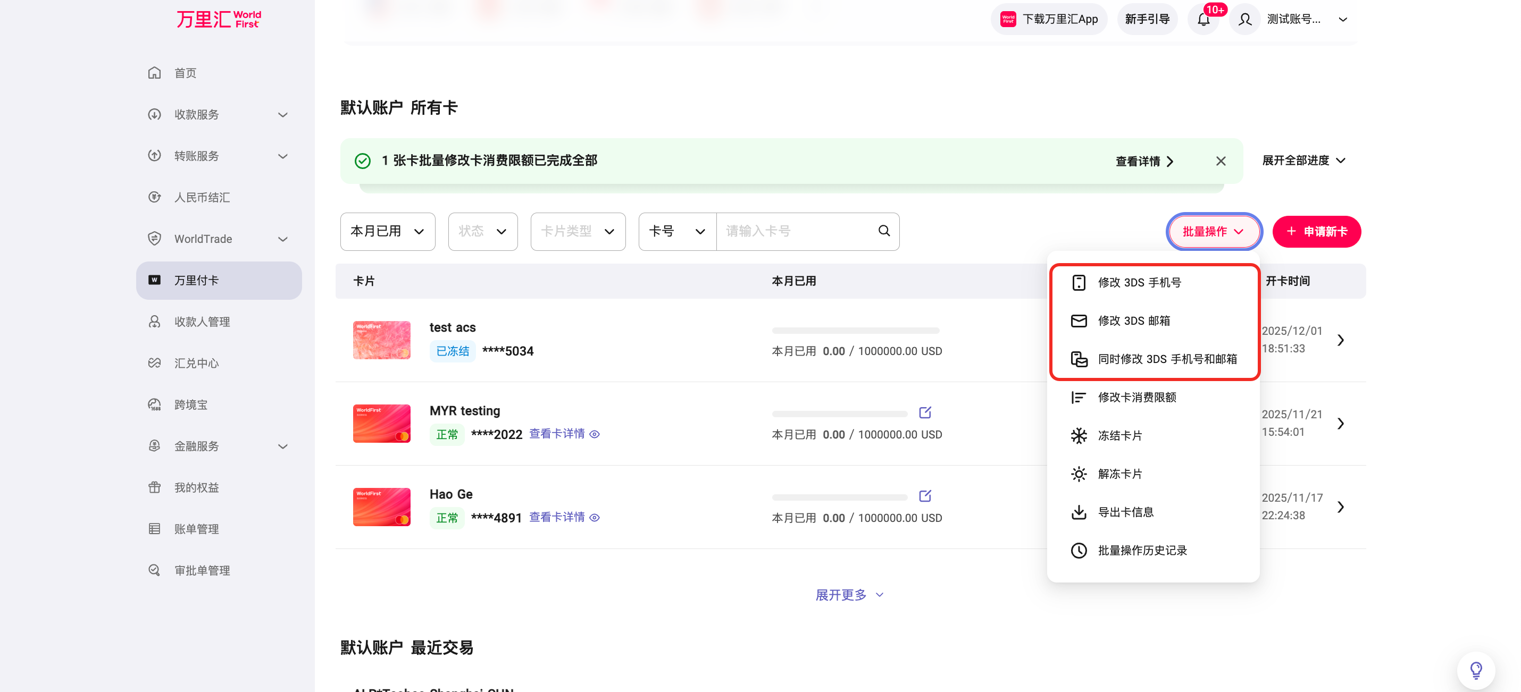Choose 导出卡信息 in batch operations menu
The width and height of the screenshot is (1521, 692).
[1125, 512]
